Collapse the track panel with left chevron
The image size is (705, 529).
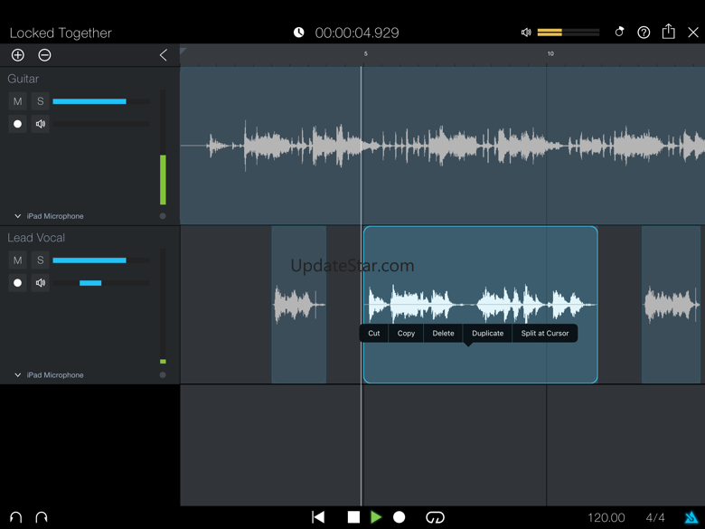coord(164,55)
